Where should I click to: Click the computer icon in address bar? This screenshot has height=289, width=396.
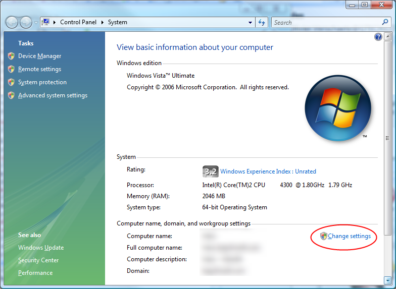pyautogui.click(x=45, y=22)
